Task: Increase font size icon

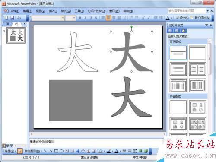Action: pyautogui.click(x=143, y=18)
